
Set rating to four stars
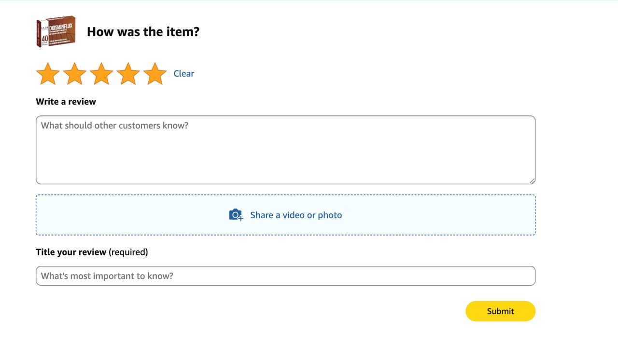[128, 74]
